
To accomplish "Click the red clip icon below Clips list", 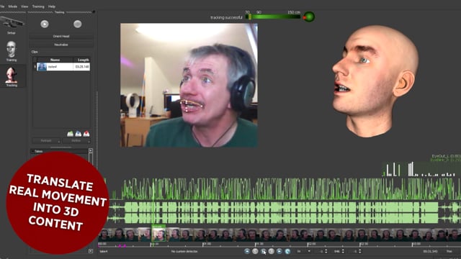I will (x=86, y=134).
